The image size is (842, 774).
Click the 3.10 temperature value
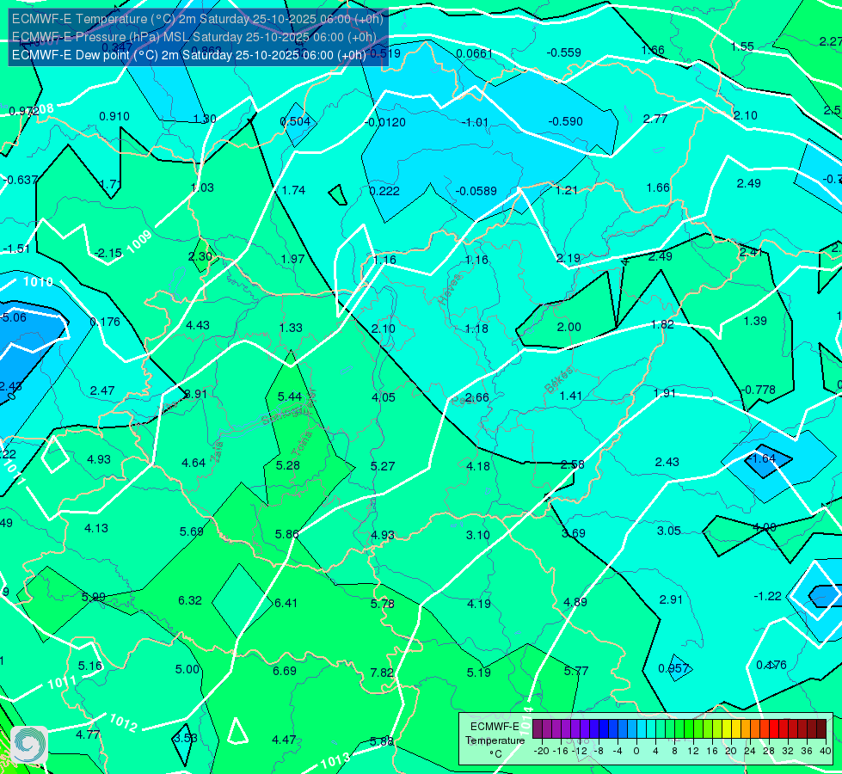click(x=478, y=536)
